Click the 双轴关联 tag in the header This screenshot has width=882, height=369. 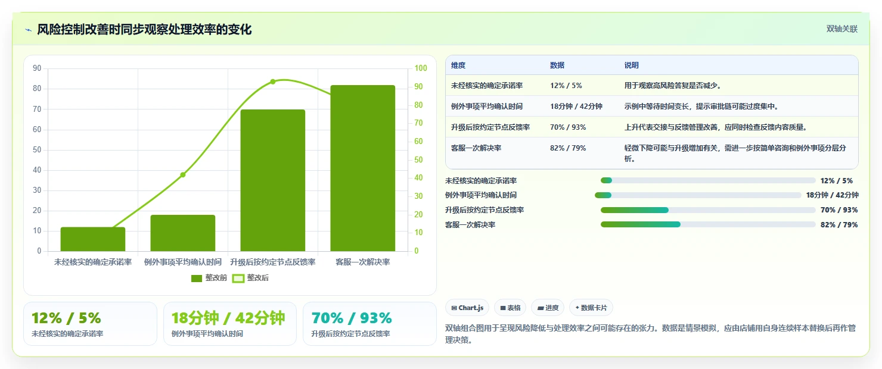click(x=841, y=29)
